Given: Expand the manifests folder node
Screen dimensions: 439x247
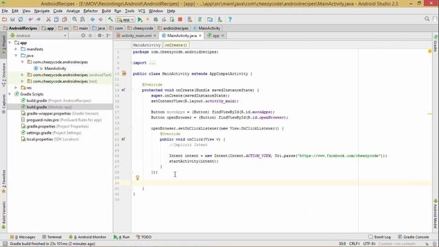Looking at the screenshot, I should point(16,49).
